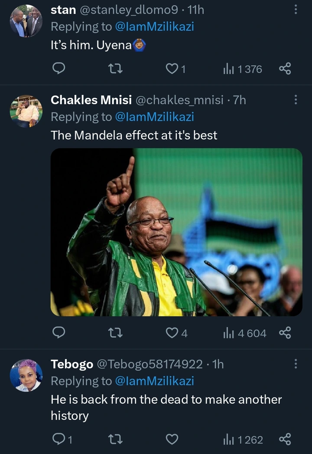Open more options for Chakles Mnisi's tweet
312x454 pixels.
pos(296,100)
